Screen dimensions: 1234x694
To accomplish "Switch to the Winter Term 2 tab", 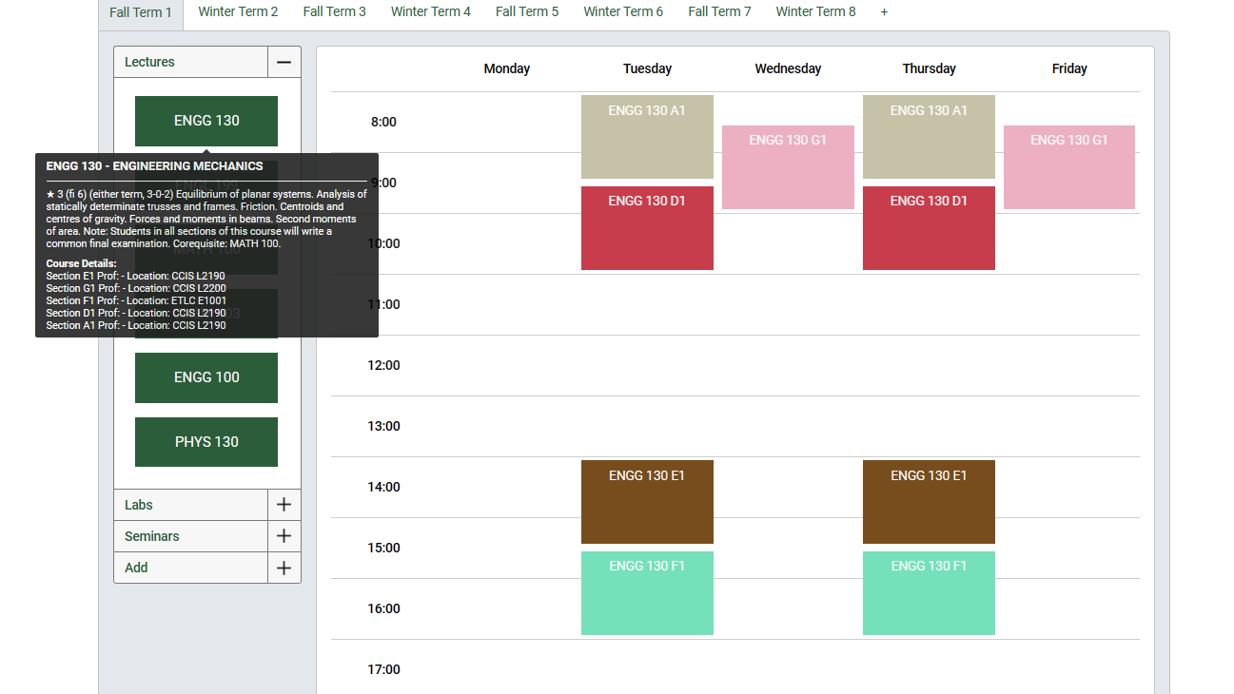I will tap(238, 11).
